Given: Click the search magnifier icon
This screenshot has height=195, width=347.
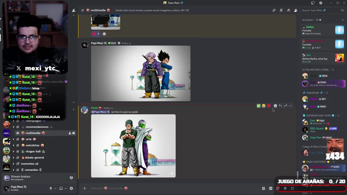Looking at the screenshot, I should [342, 10].
